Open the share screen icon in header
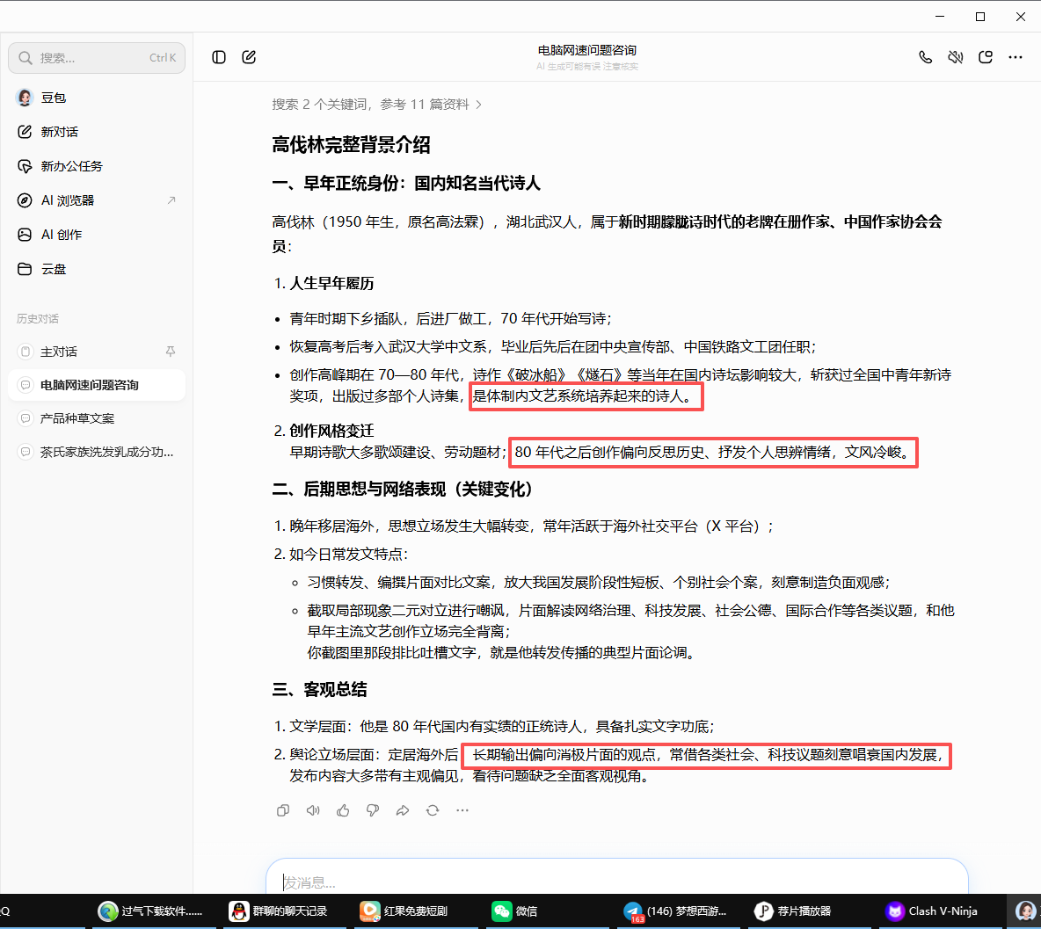The height and width of the screenshot is (929, 1041). tap(986, 57)
